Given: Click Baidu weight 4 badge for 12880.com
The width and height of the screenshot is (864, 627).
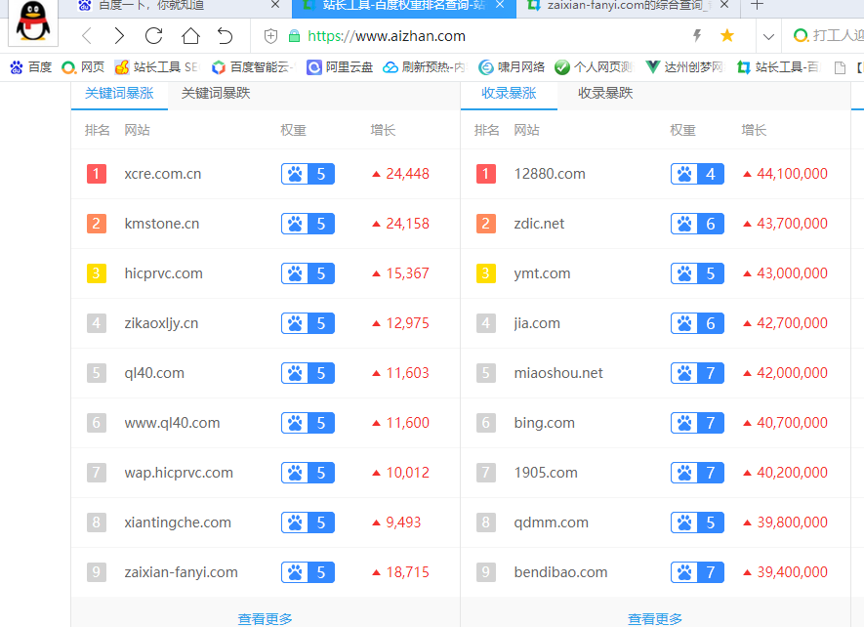Looking at the screenshot, I should point(697,174).
